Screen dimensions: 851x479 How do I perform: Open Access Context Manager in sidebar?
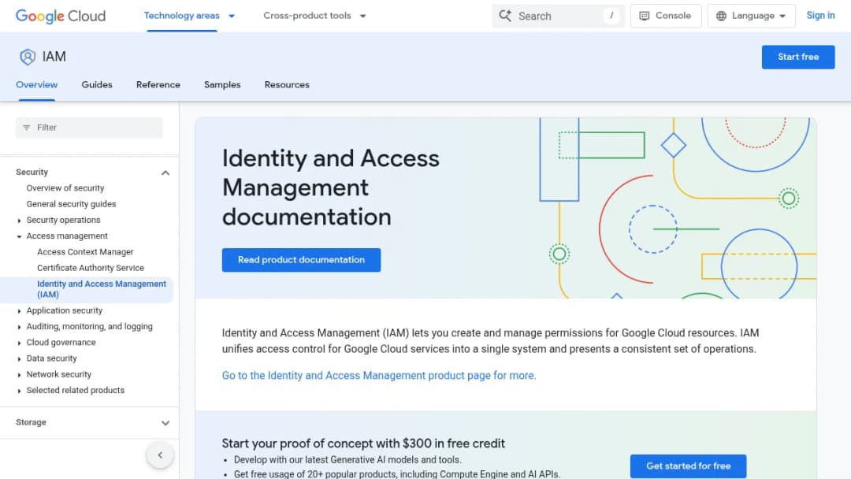(85, 252)
